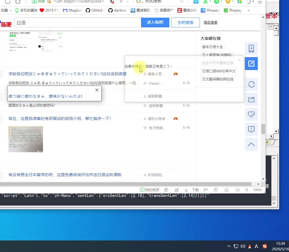Select the blue compose post icon in right sidebar
This screenshot has width=289, height=252.
[x=251, y=63]
